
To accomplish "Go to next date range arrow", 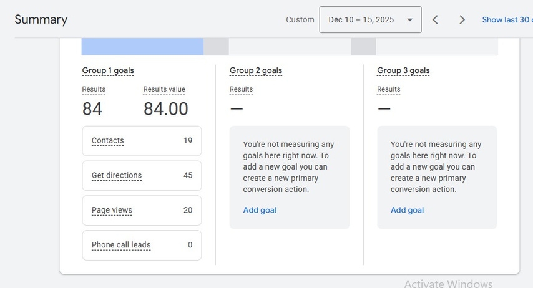I will click(462, 20).
